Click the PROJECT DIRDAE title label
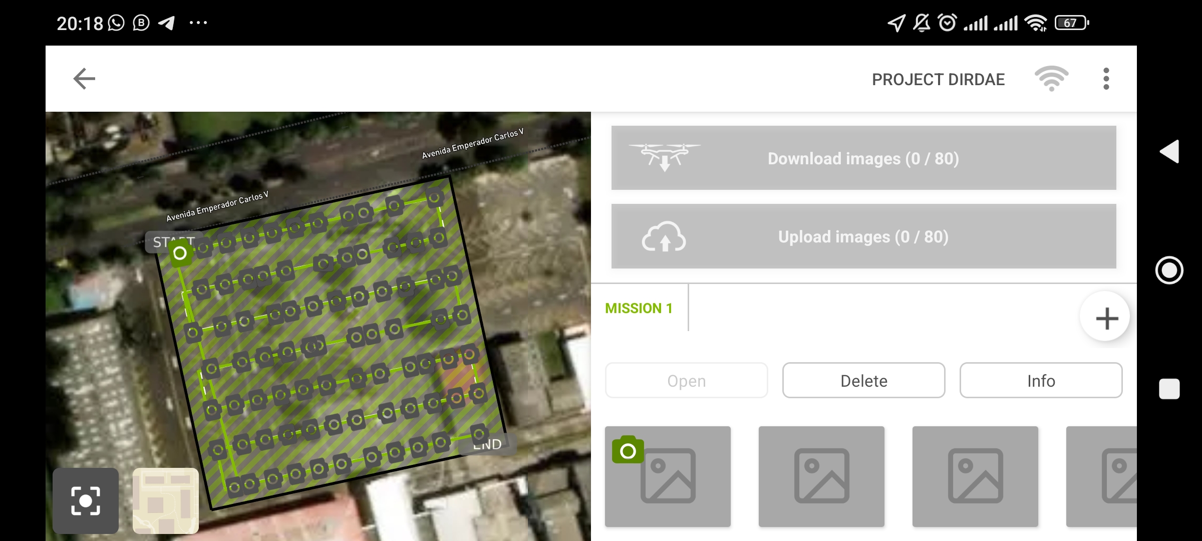The width and height of the screenshot is (1202, 541). tap(936, 79)
